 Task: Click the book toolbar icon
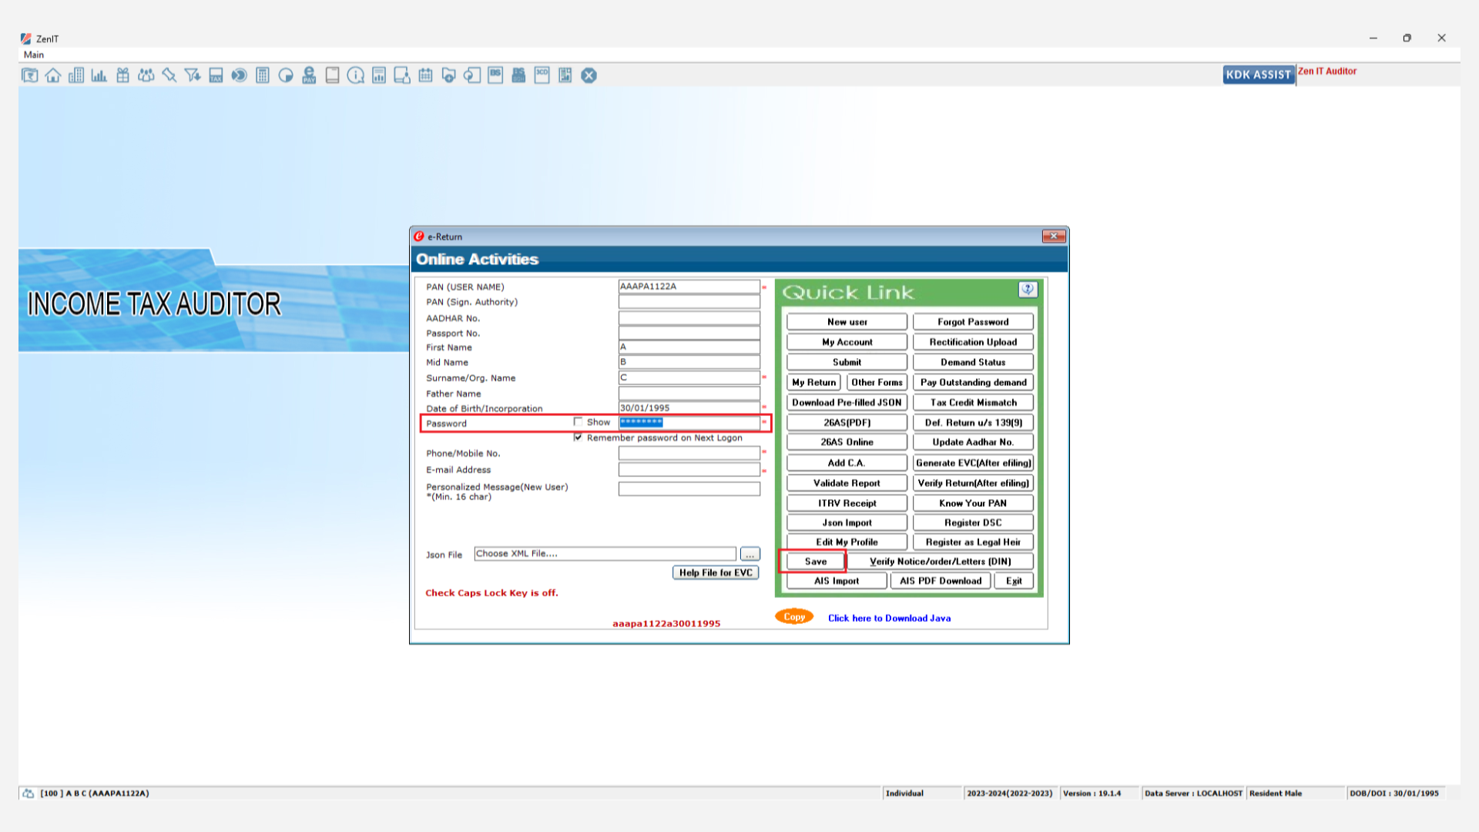[332, 75]
